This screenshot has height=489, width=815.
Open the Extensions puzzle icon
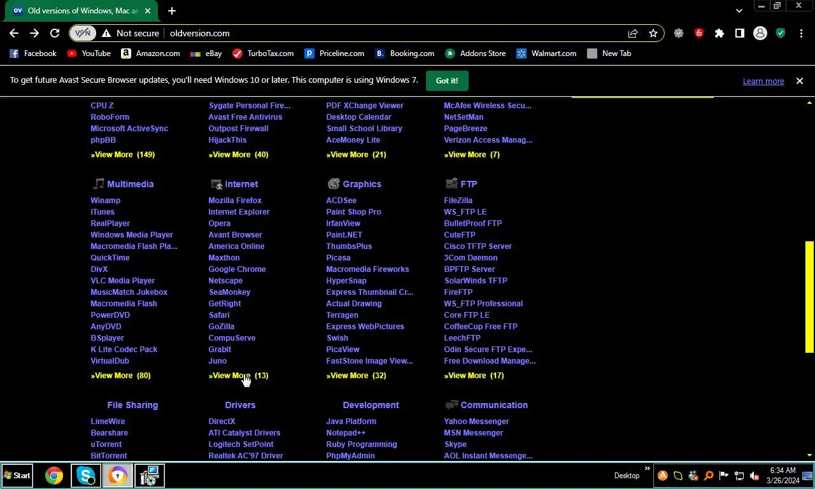click(719, 33)
